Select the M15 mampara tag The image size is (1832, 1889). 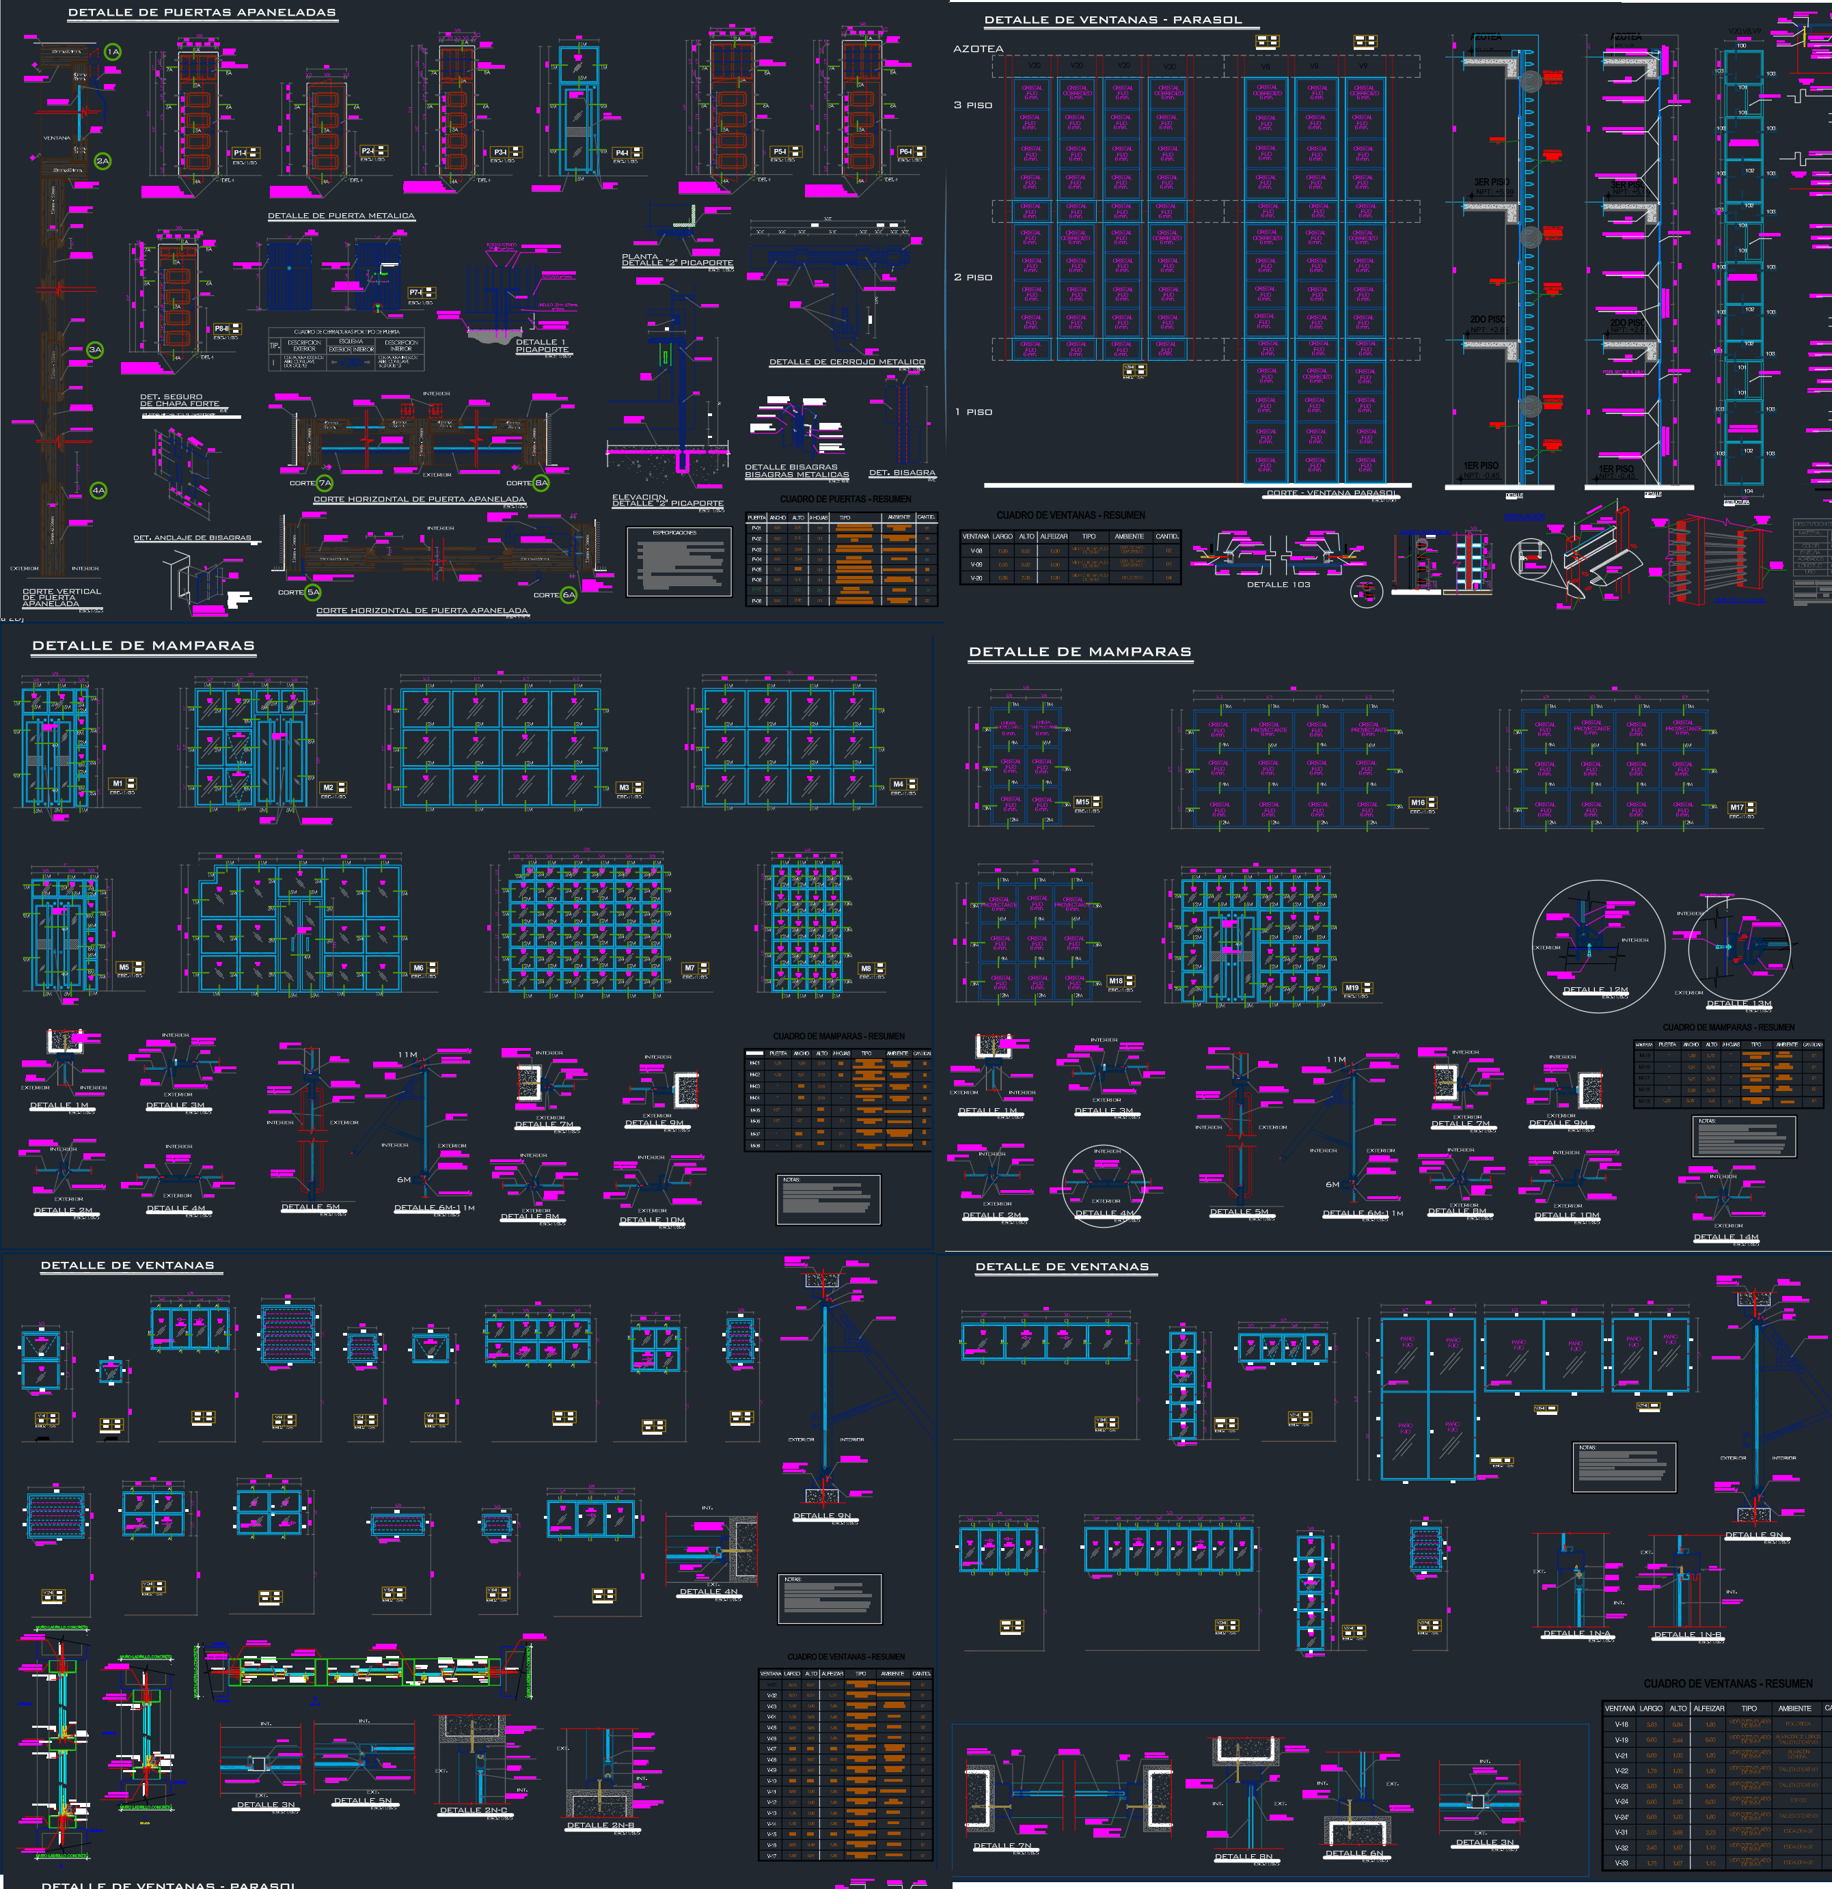pos(1088,802)
